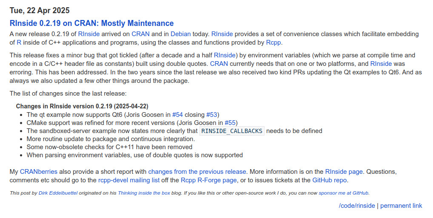The image size is (433, 218).
Task: Open the GitHub repo link
Action: click(330, 180)
